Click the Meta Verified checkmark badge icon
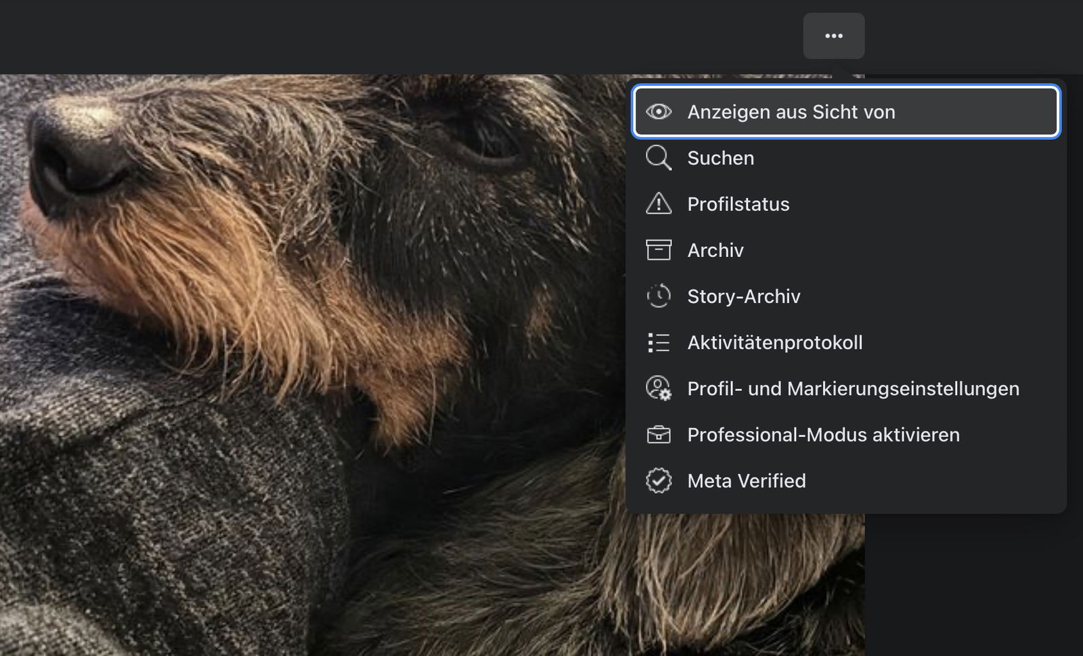1083x656 pixels. [x=659, y=481]
